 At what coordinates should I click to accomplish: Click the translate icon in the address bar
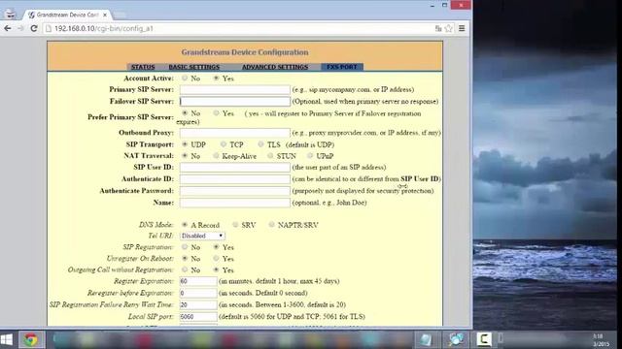click(438, 28)
